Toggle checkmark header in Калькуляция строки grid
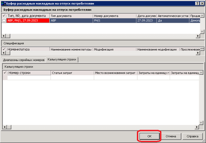 click(x=5, y=73)
